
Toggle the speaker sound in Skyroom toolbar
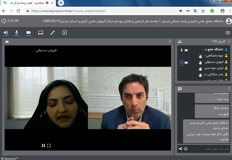pyautogui.click(x=6, y=32)
